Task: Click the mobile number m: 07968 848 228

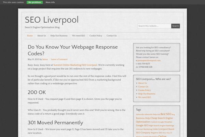Action: coord(144,67)
